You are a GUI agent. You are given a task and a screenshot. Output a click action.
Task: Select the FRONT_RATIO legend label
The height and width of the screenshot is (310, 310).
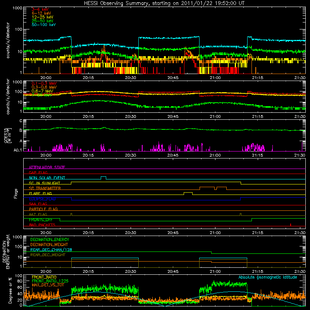(44, 277)
